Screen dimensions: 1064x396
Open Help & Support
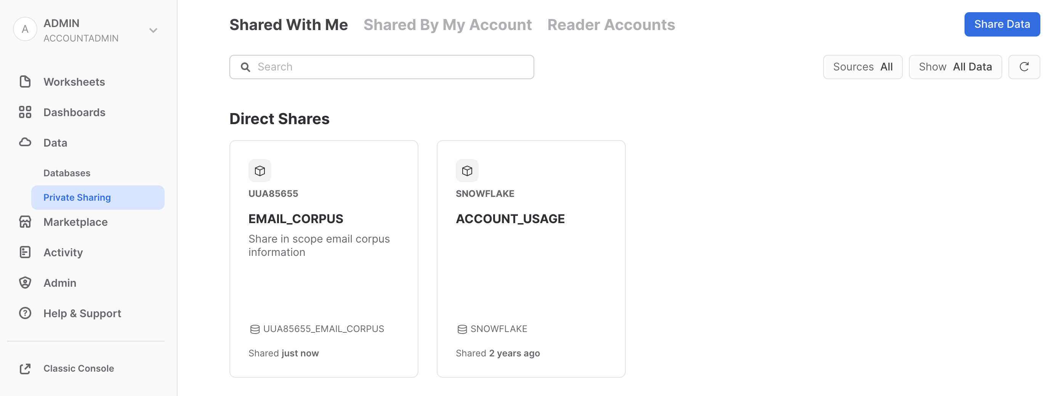click(x=82, y=313)
